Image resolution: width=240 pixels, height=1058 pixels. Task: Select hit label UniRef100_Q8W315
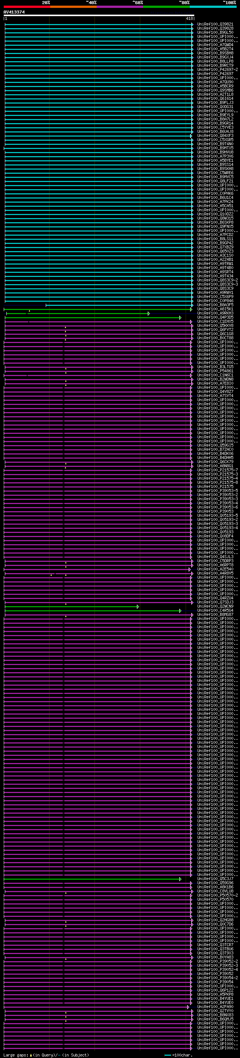coord(215,218)
